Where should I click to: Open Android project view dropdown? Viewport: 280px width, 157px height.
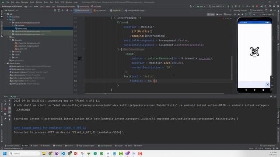(x=12, y=10)
